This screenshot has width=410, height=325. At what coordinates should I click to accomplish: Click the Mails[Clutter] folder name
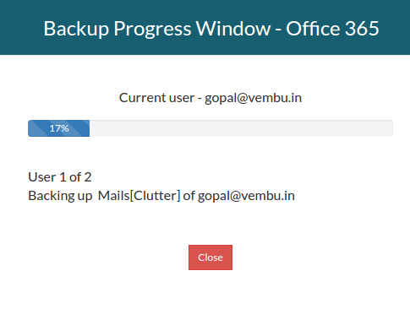[x=139, y=196]
